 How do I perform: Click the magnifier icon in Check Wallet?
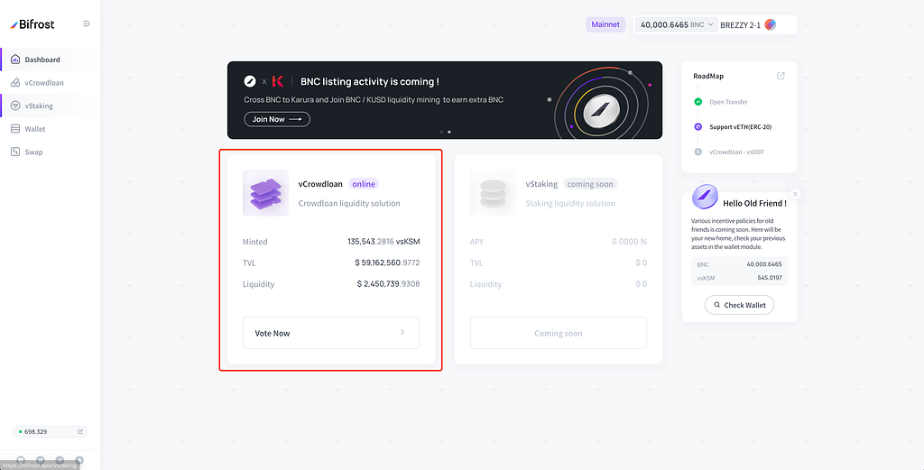pyautogui.click(x=716, y=305)
